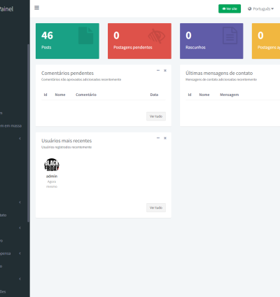Click Ver tudo in Comentários pendentes
Viewport: 280px width, 297px height.
point(156,116)
